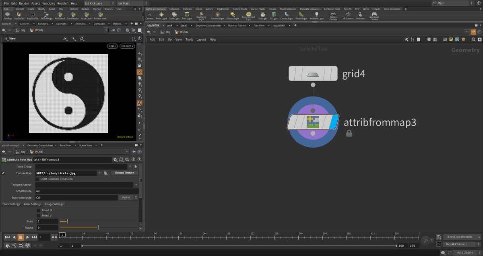Add a Sky Light from the shelf
This screenshot has width=483, height=256.
tap(262, 16)
